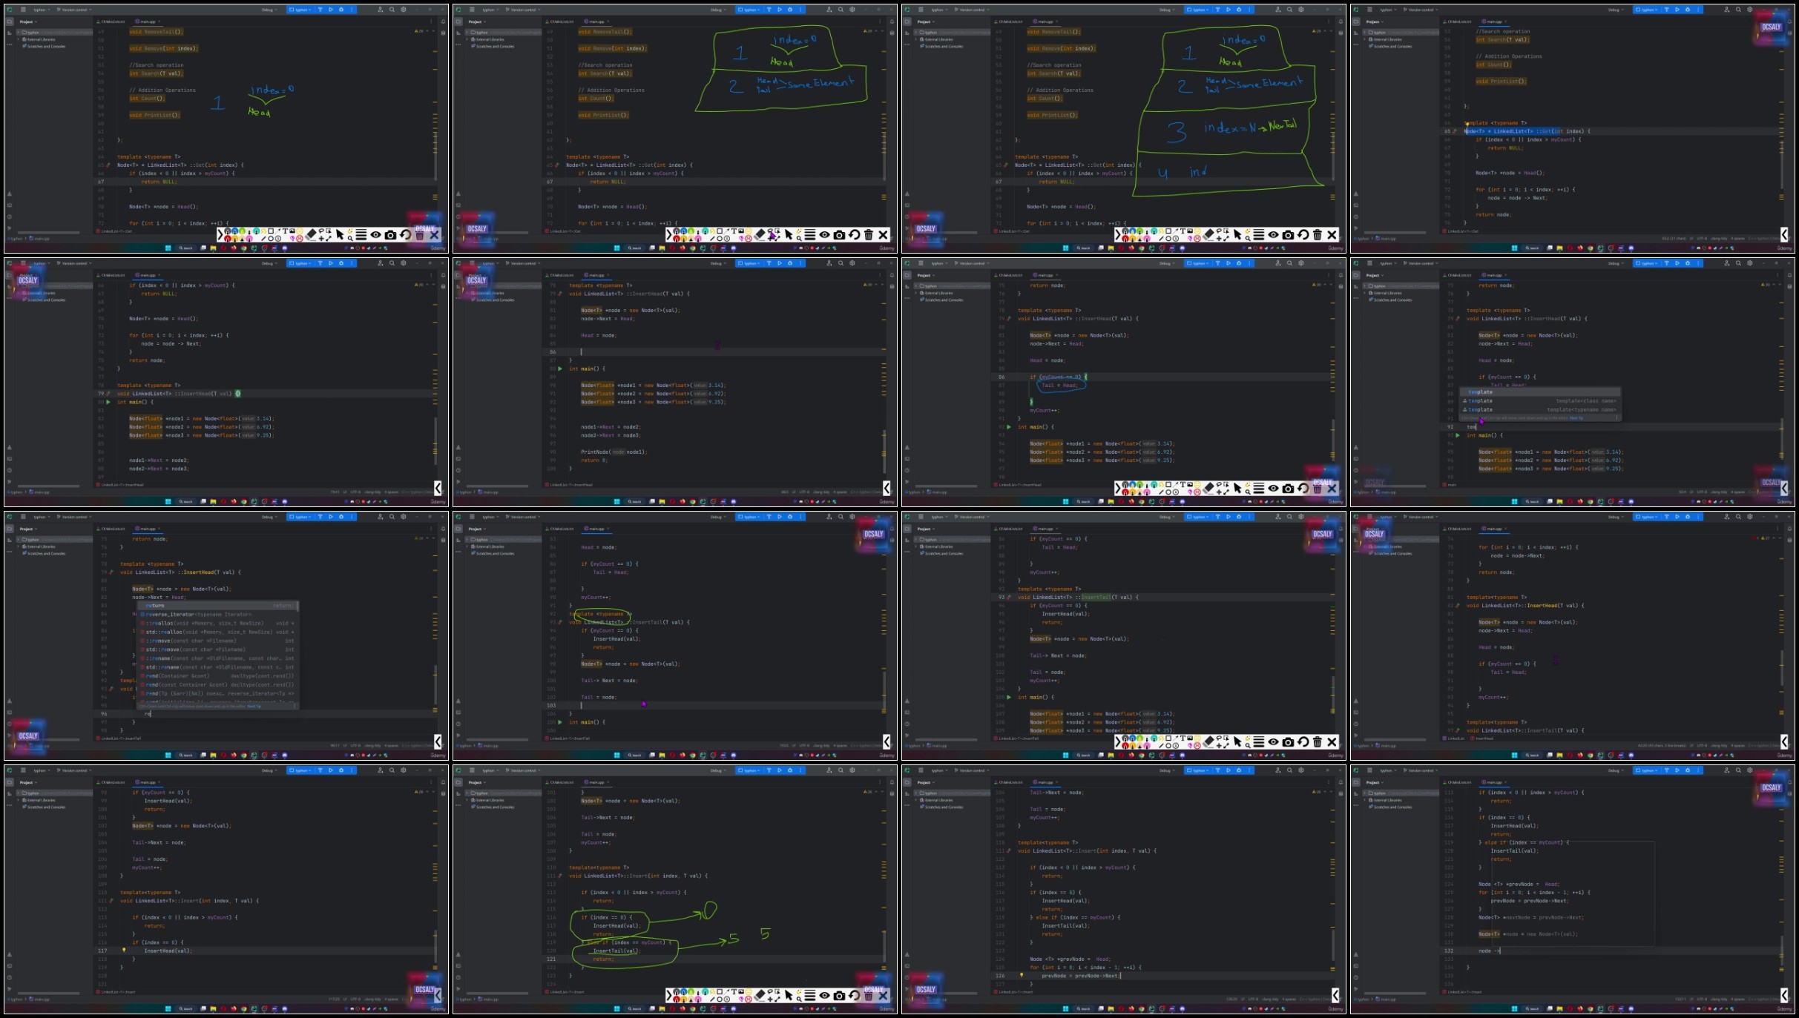Toggle eye visibility in green 0-and-5 arrows frame

824,995
